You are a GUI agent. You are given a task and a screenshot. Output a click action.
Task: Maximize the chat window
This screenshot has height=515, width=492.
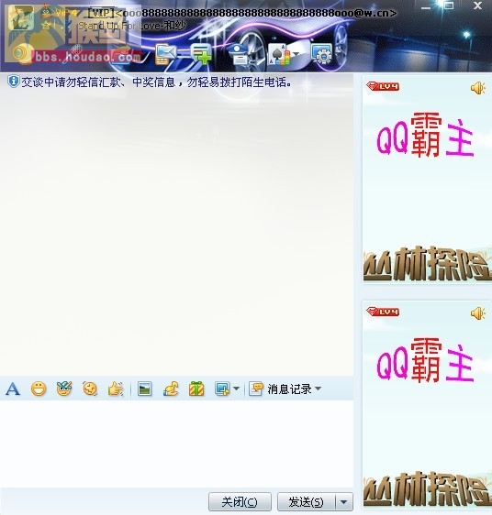(449, 5)
